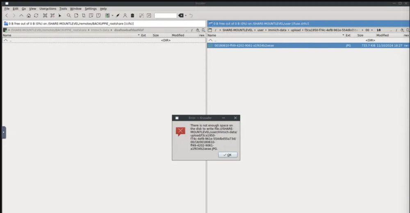The width and height of the screenshot is (410, 213).
Task: Open the Useractions menu
Action: (x=48, y=9)
